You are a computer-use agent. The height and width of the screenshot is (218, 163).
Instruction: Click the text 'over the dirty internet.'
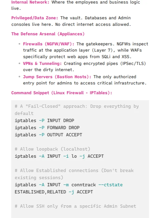48,70
